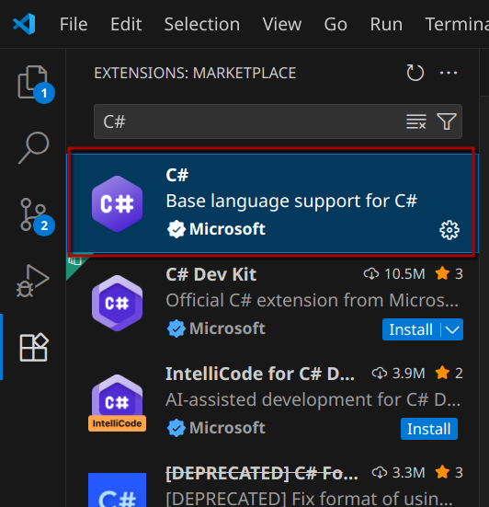This screenshot has width=489, height=507.
Task: Open the Edit menu
Action: coord(126,24)
